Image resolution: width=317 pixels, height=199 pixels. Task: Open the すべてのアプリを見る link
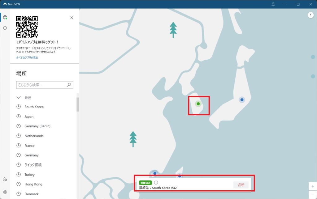coord(27,58)
